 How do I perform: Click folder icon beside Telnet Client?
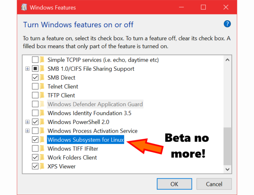[42, 86]
